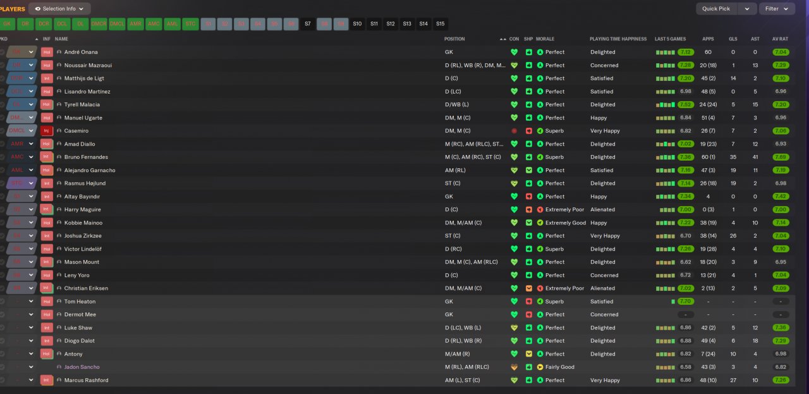Click Jadon Sancho's Fairly Good morale icon

pyautogui.click(x=540, y=367)
